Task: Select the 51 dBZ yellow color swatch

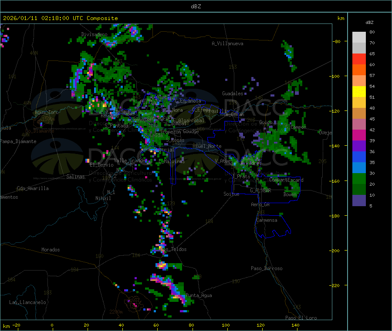Action: point(359,92)
